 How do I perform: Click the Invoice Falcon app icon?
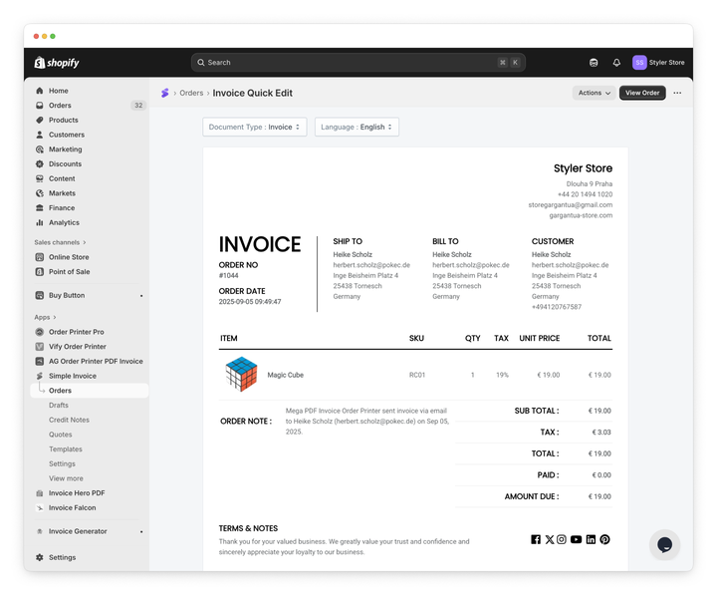[40, 507]
